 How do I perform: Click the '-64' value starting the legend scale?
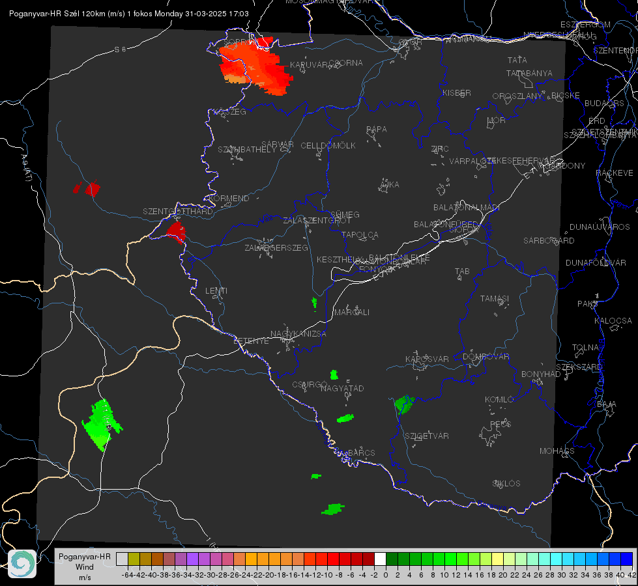[x=127, y=575]
